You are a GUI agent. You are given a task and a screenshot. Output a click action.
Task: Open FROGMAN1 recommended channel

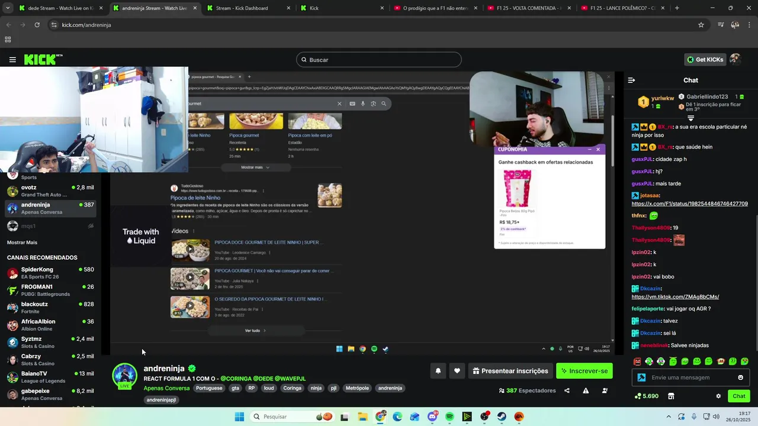(50, 290)
